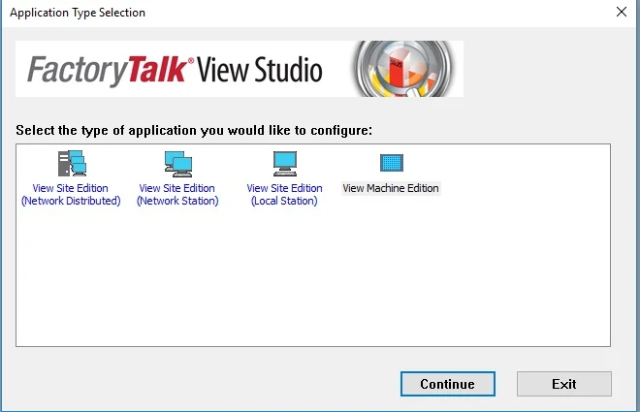Choose View Site Edition (Network Distributed) label

[x=71, y=195]
